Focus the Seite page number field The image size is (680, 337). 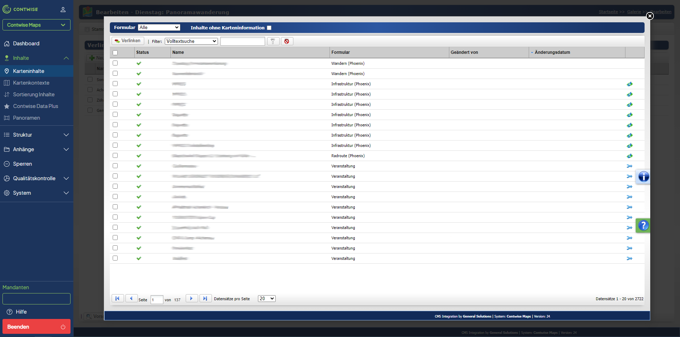(157, 299)
